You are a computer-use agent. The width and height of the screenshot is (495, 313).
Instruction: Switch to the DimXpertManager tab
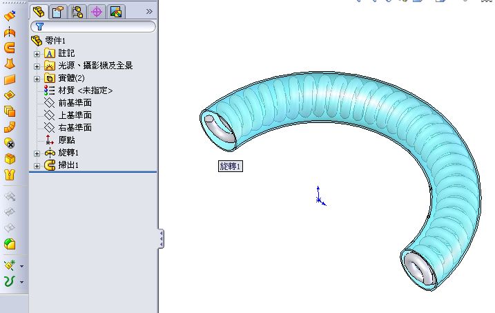(x=97, y=12)
